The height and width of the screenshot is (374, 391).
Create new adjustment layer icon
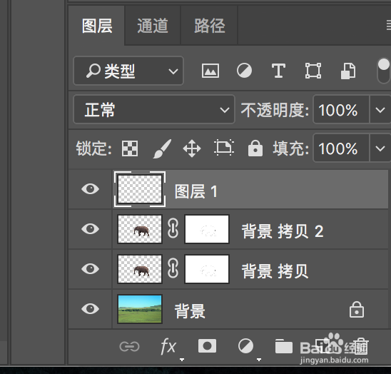click(245, 346)
